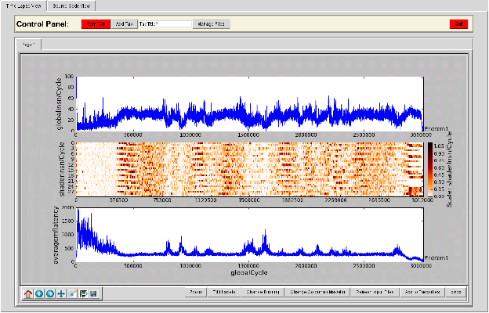Click the Forward arrow in plot toolbar

pos(50,293)
